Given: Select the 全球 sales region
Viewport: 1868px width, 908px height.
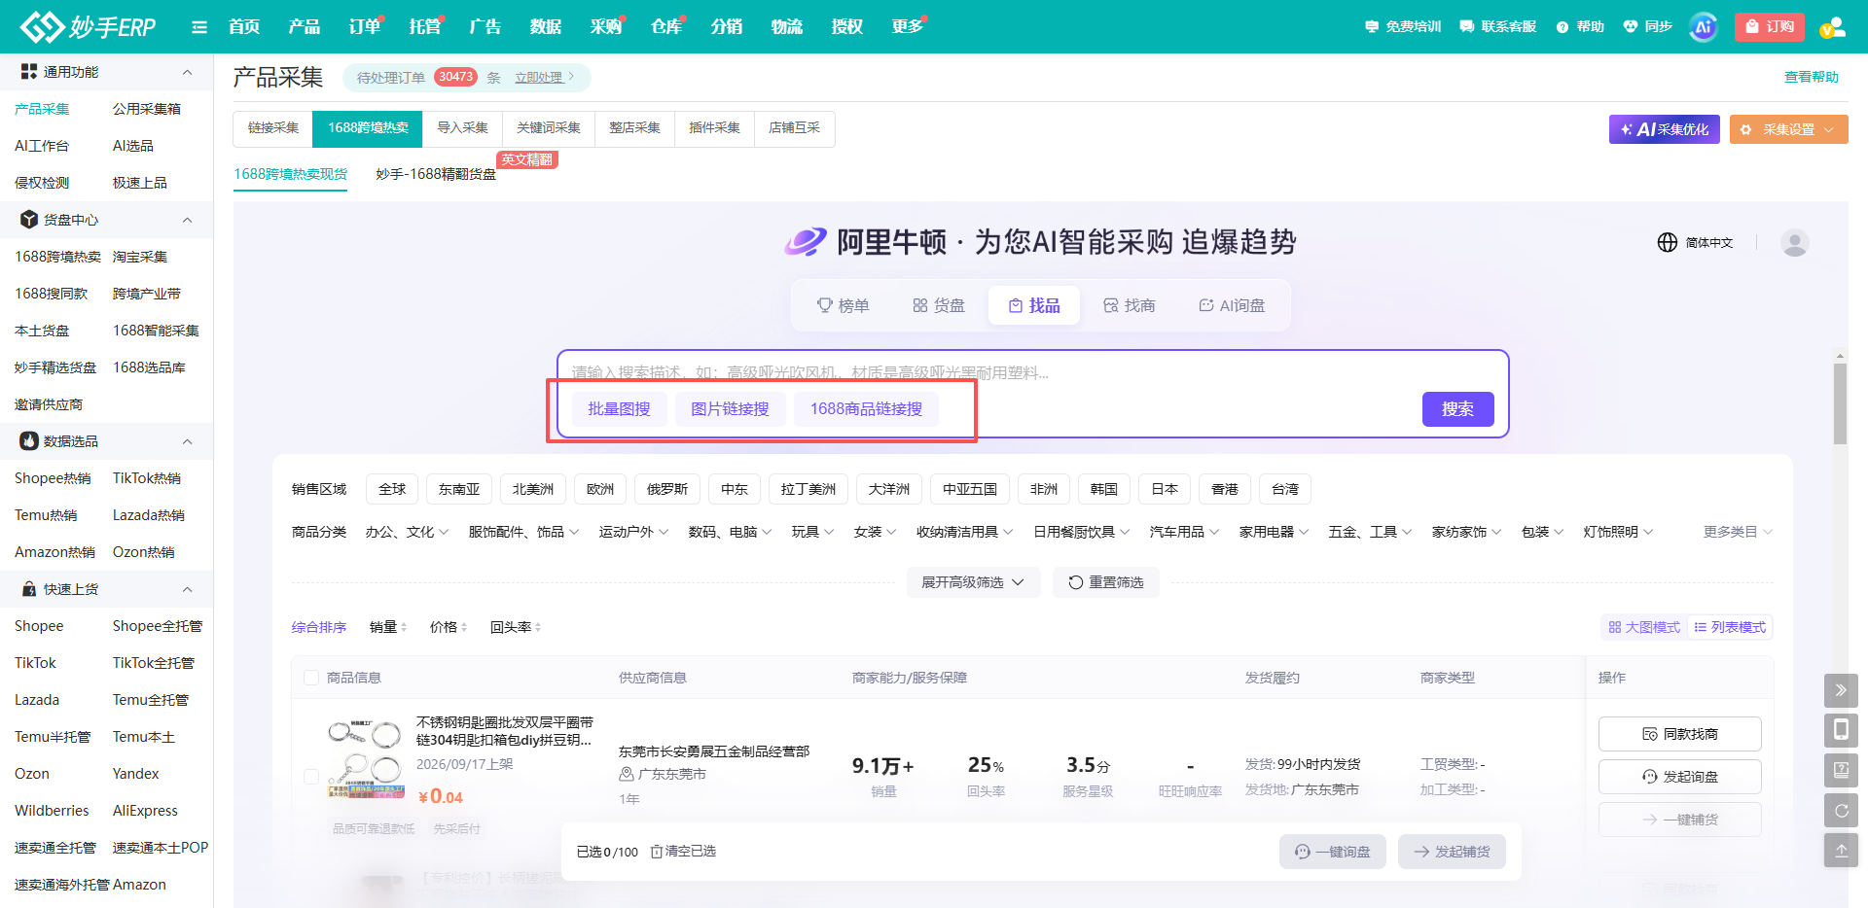Looking at the screenshot, I should click(x=392, y=489).
